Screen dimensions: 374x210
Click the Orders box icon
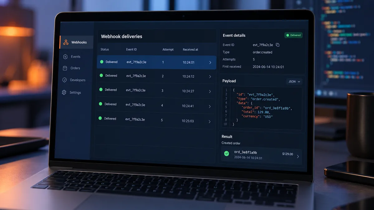coord(65,68)
